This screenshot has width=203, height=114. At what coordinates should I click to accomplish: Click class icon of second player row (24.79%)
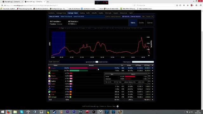click(49, 71)
